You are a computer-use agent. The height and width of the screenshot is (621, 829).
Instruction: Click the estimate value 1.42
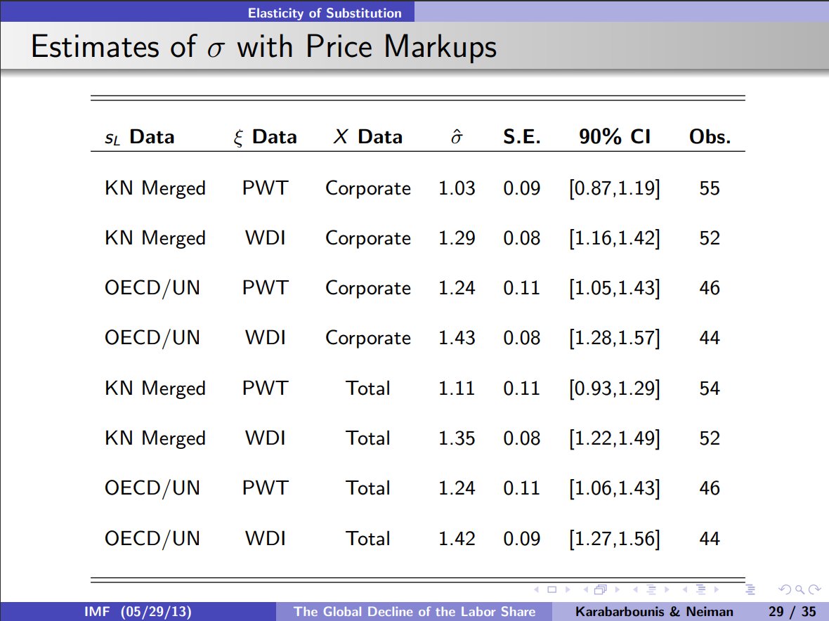click(x=457, y=539)
